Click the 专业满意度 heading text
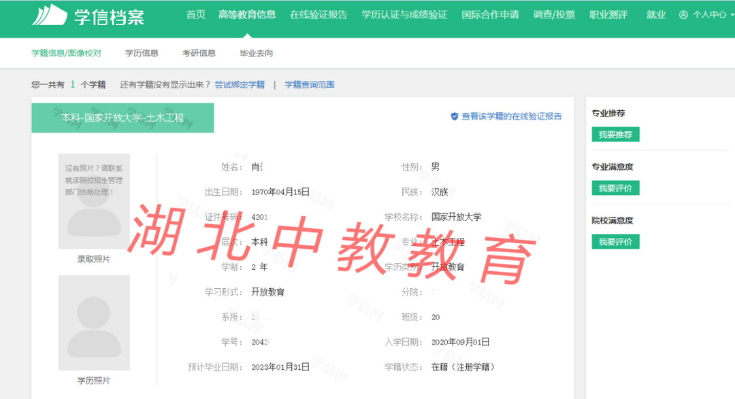 612,167
